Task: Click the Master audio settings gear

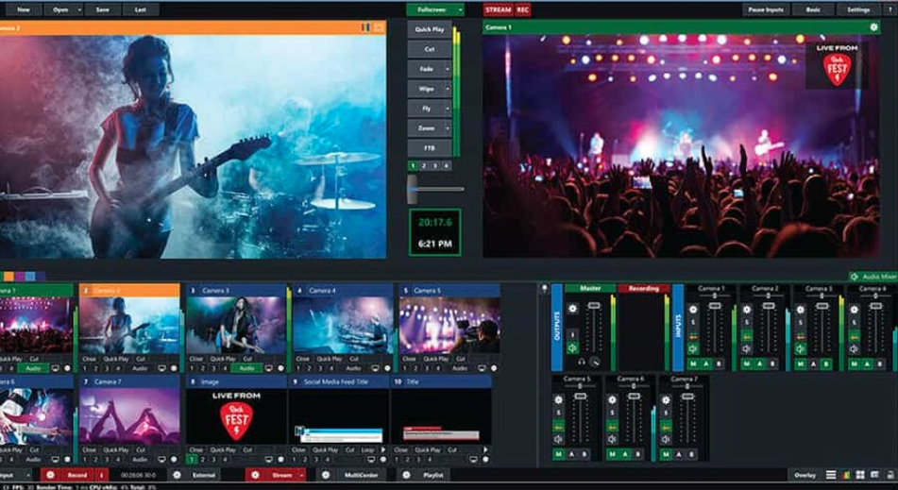Action: (x=572, y=307)
